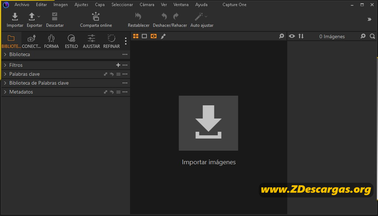Open Biblioteca de Palabras clave options dots
Screen dimensions: 378x216
coord(125,83)
